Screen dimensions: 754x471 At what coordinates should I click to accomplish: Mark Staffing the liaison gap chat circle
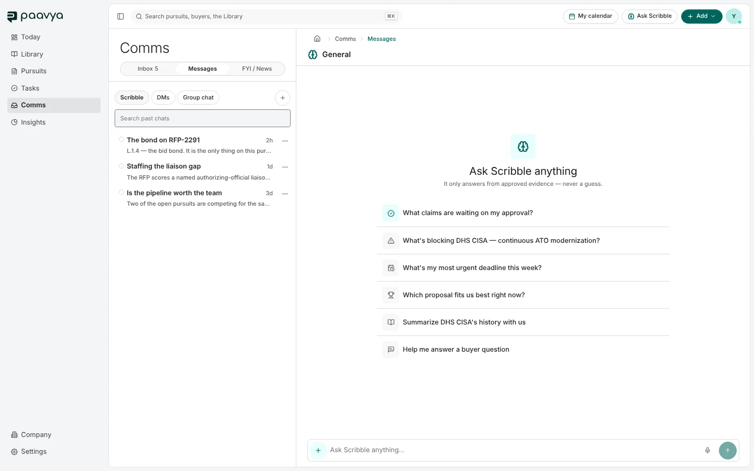coord(121,166)
